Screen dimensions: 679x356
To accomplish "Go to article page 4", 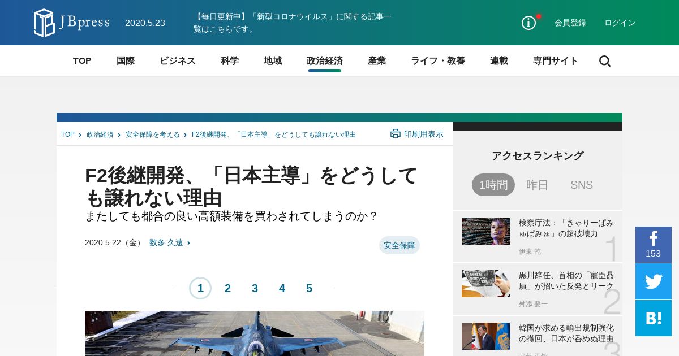I will tap(282, 288).
